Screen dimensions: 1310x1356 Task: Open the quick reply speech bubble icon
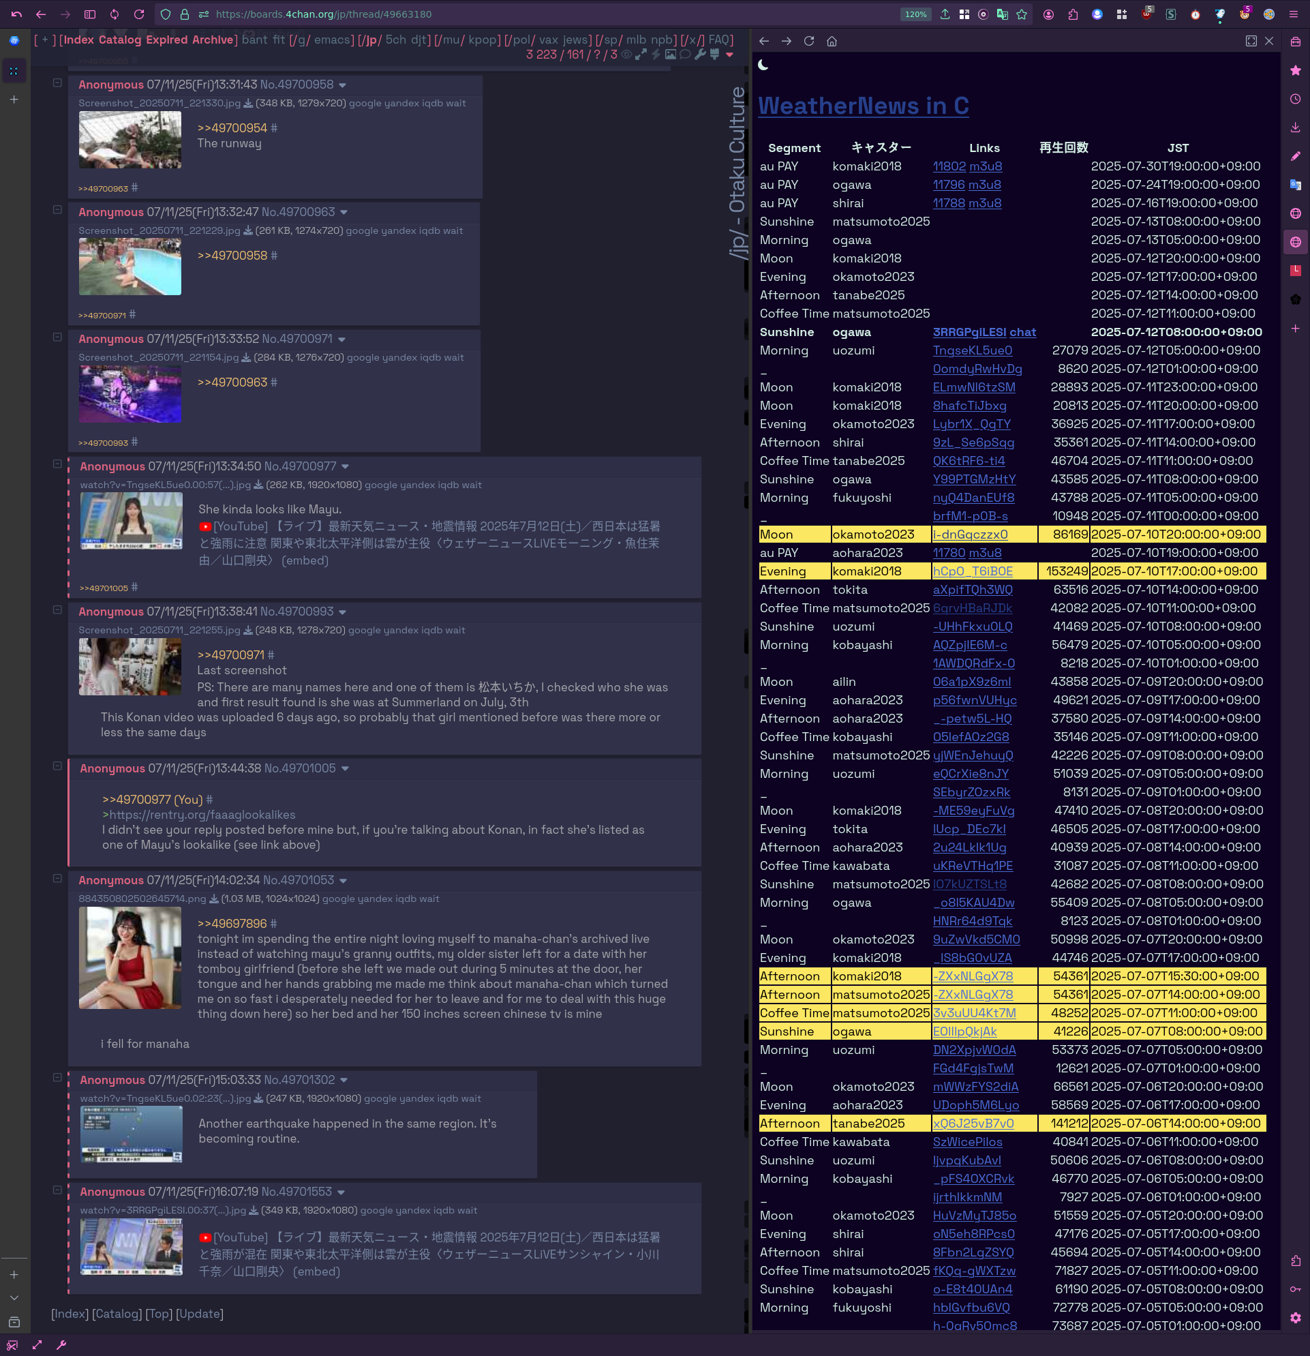[685, 54]
